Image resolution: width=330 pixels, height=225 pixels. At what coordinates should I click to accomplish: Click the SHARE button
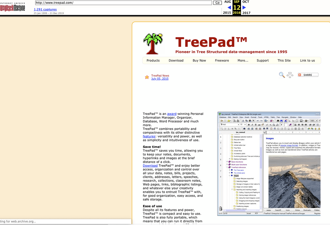(308, 75)
